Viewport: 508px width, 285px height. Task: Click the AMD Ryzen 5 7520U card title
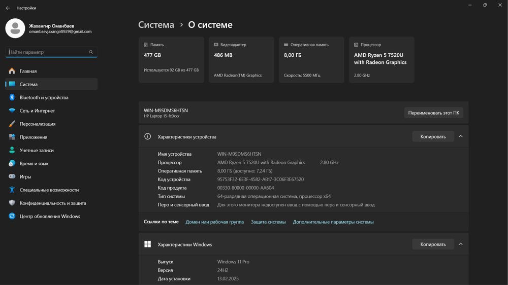click(x=380, y=59)
